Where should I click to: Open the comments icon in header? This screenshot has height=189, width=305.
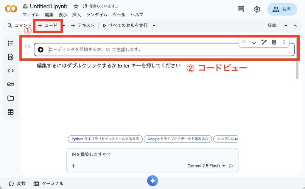[241, 9]
